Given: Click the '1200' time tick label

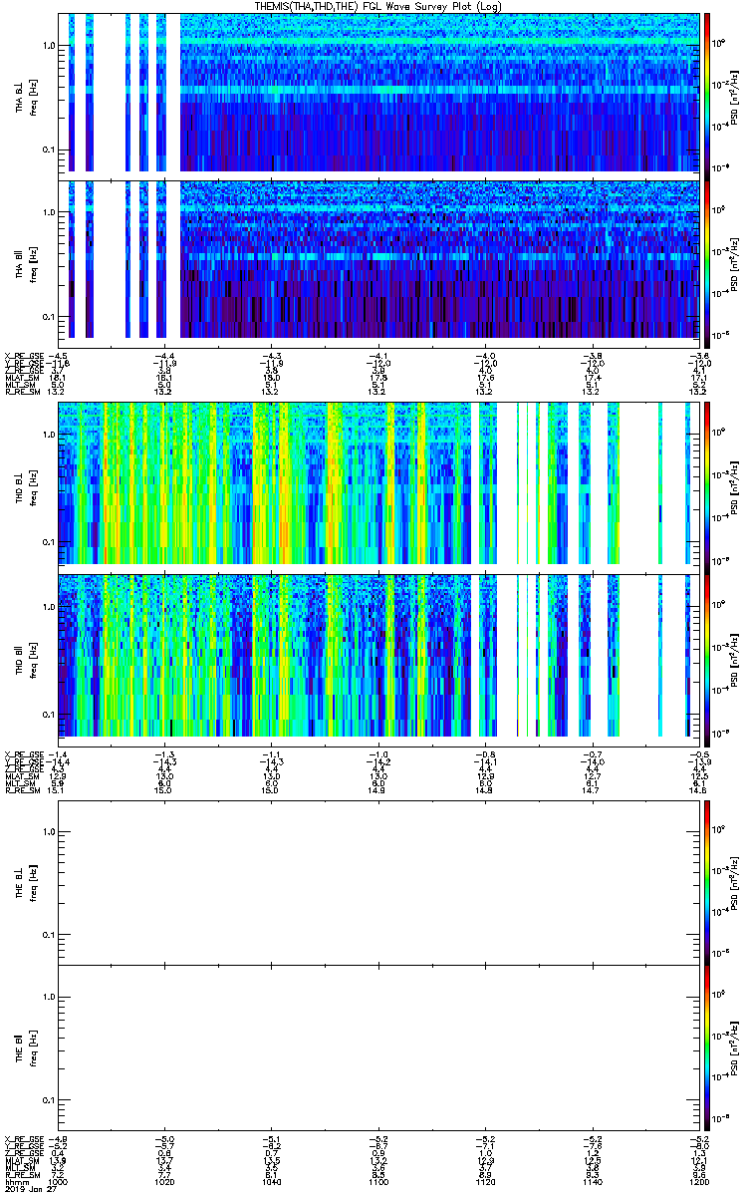Looking at the screenshot, I should pos(697,1182).
